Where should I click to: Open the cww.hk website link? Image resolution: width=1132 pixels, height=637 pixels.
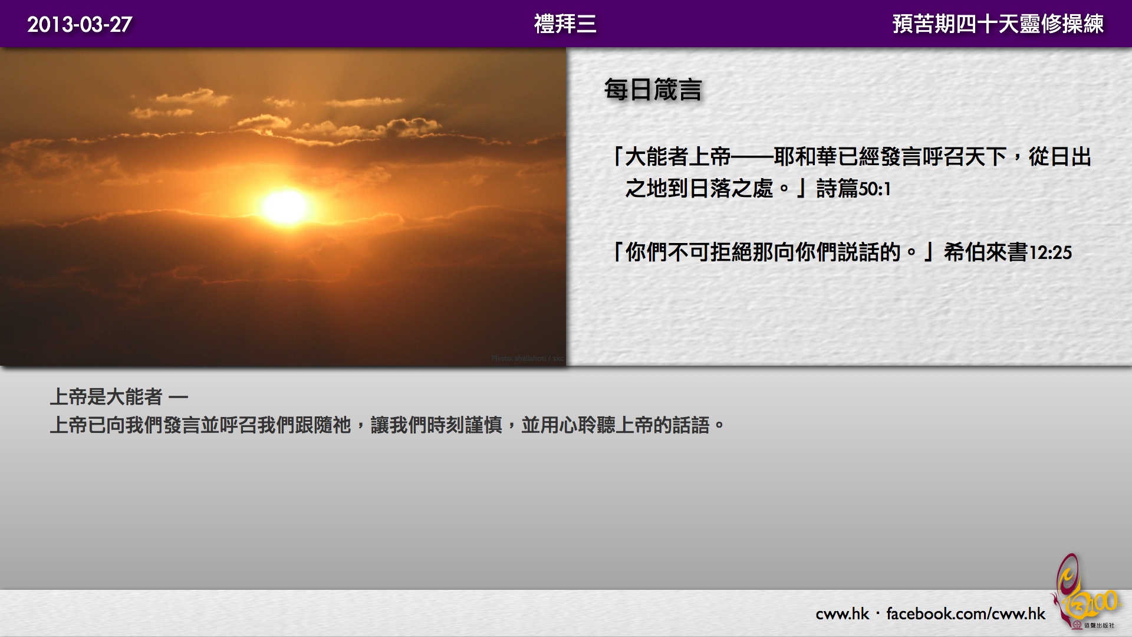[842, 614]
